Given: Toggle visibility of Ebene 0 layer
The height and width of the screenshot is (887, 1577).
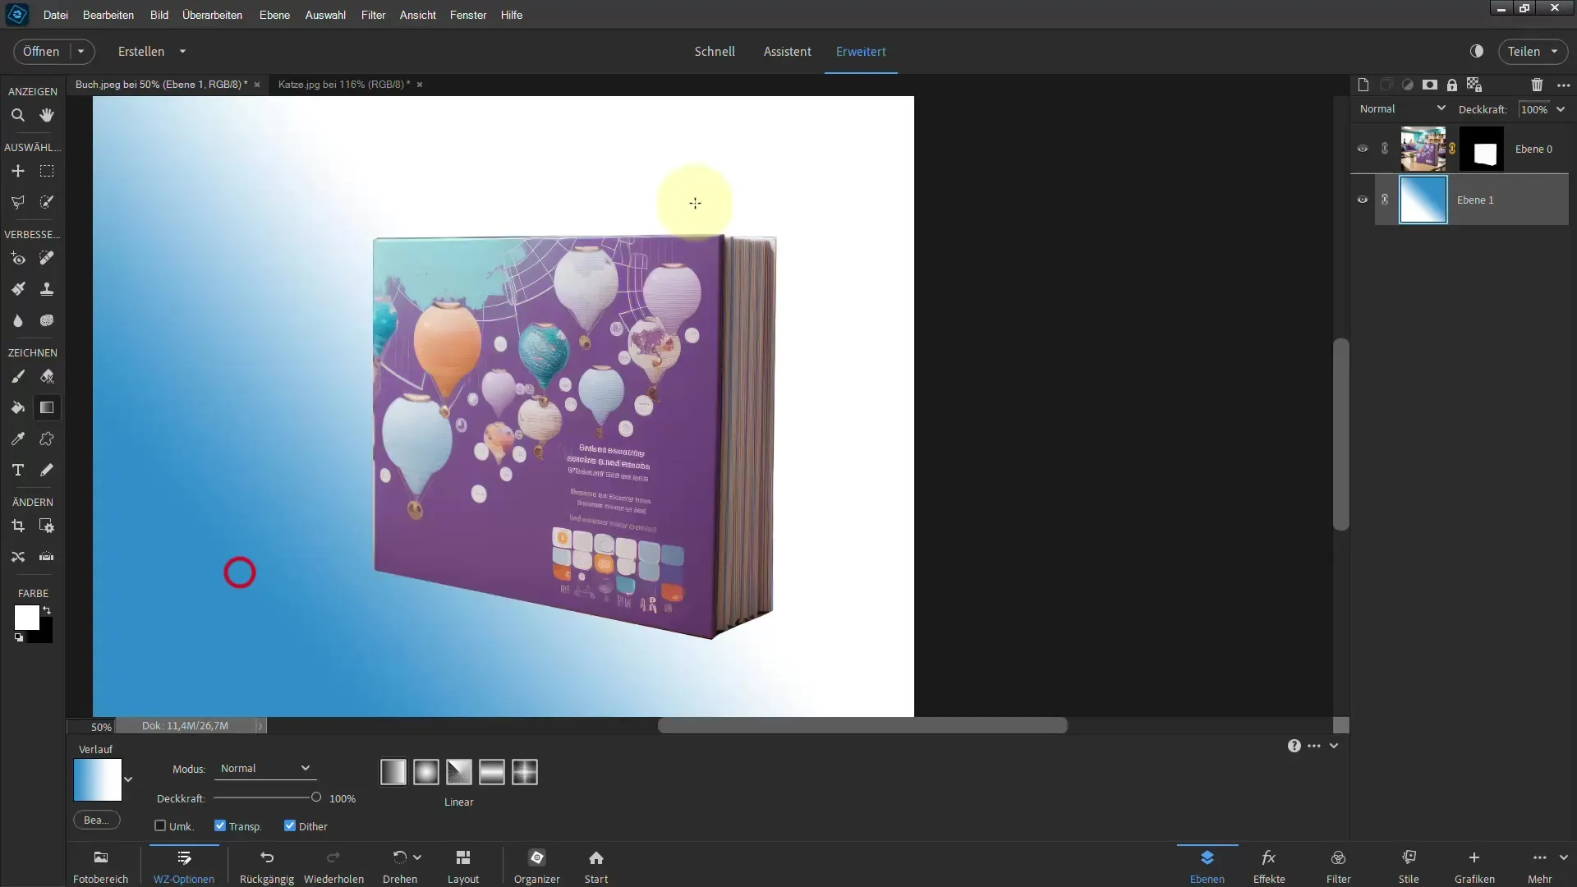Looking at the screenshot, I should coord(1363,149).
